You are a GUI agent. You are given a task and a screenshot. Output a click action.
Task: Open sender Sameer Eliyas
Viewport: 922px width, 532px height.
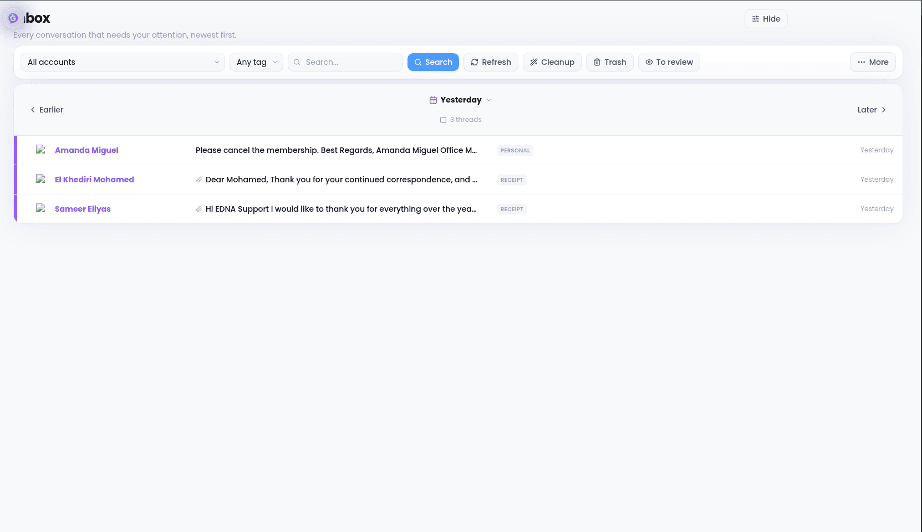point(83,209)
